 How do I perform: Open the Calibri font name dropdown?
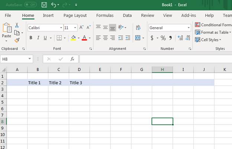pyautogui.click(x=61, y=28)
